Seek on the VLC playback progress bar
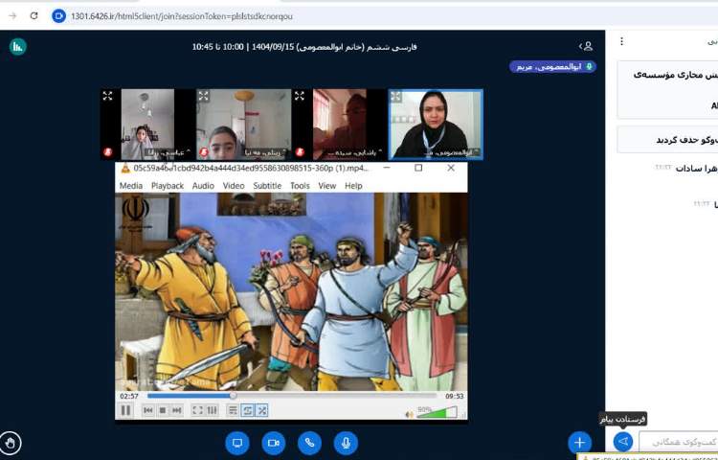This screenshot has width=718, height=460. pyautogui.click(x=287, y=395)
